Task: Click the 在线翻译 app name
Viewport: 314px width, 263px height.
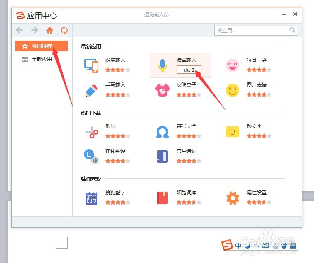Action: (115, 151)
